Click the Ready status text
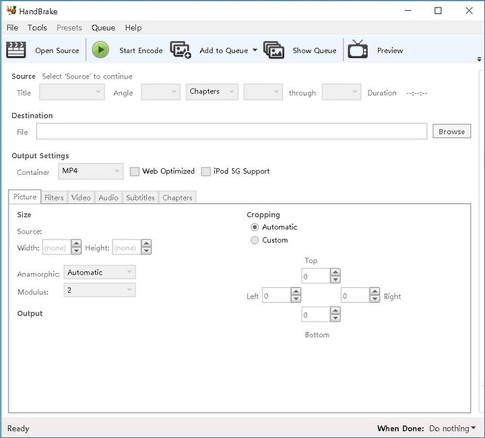 click(x=18, y=429)
